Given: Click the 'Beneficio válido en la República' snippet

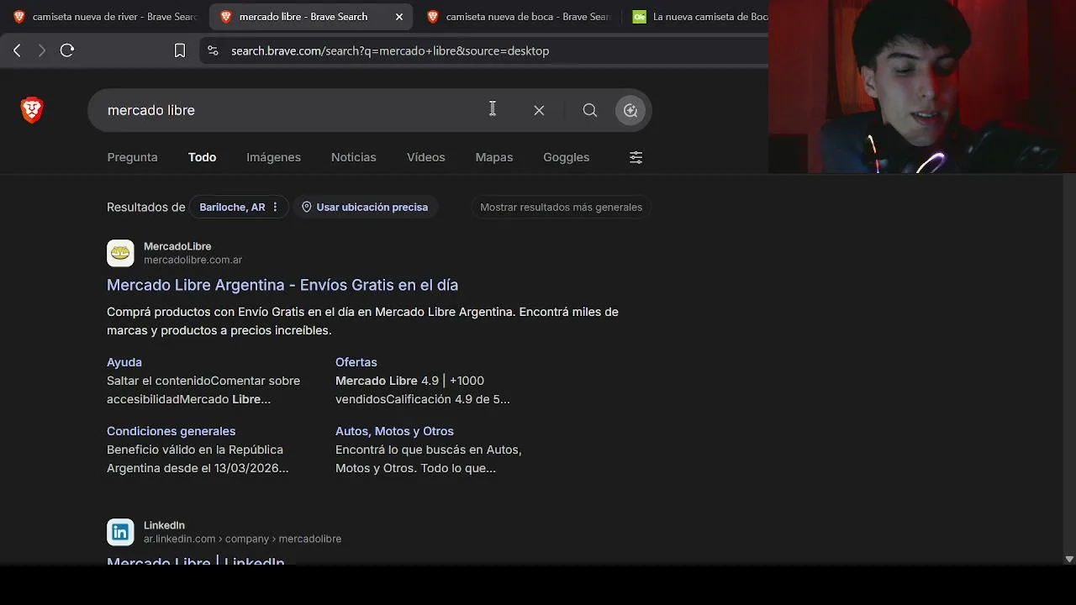Looking at the screenshot, I should [x=198, y=459].
